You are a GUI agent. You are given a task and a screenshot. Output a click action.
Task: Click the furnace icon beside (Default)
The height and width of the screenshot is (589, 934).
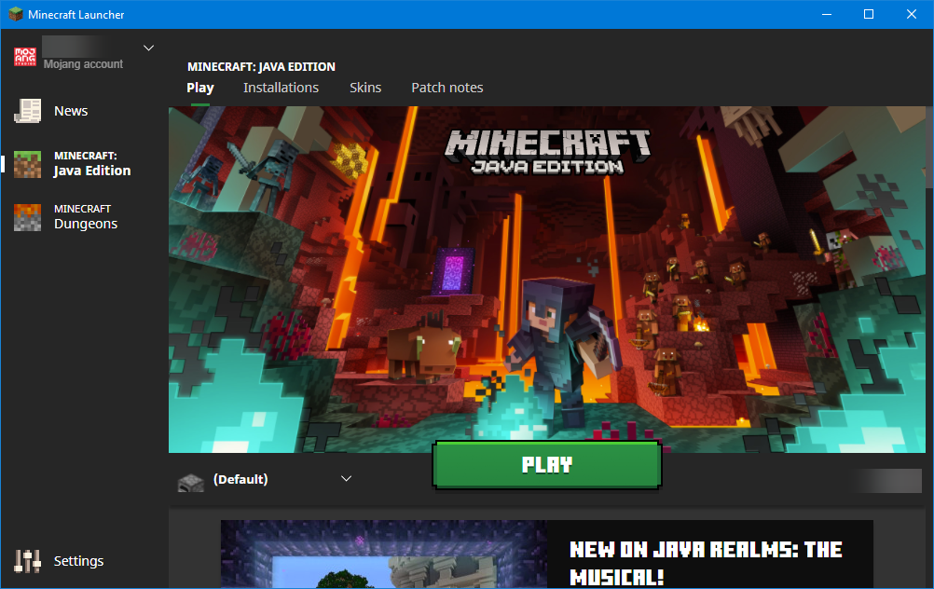pos(190,482)
